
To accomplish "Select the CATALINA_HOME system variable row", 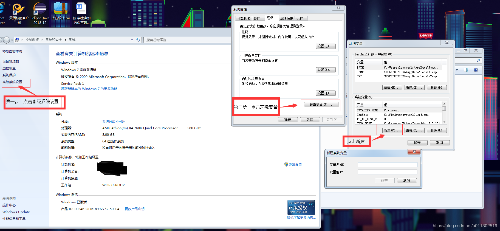I will pyautogui.click(x=399, y=110).
